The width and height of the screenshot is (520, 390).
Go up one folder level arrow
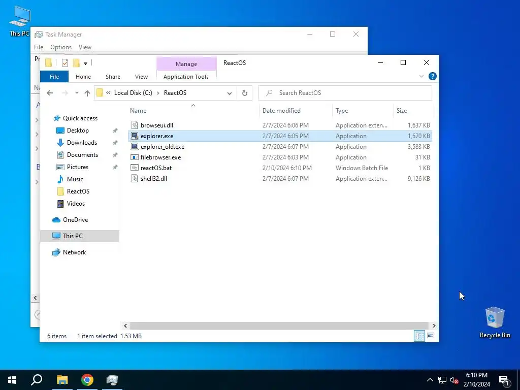tap(87, 93)
